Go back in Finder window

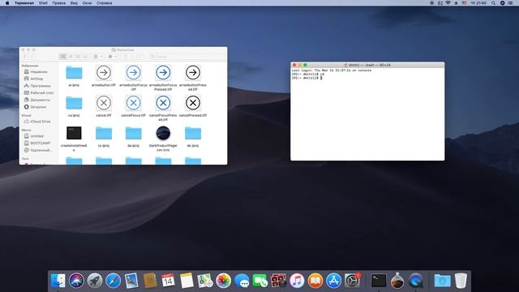(25, 57)
